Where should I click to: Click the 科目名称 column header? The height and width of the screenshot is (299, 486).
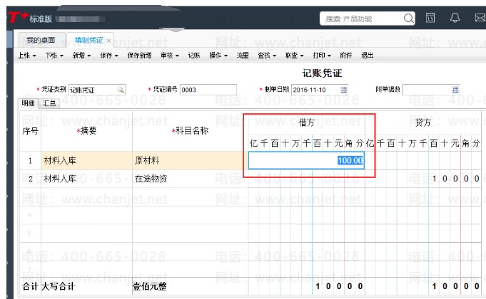click(x=191, y=131)
